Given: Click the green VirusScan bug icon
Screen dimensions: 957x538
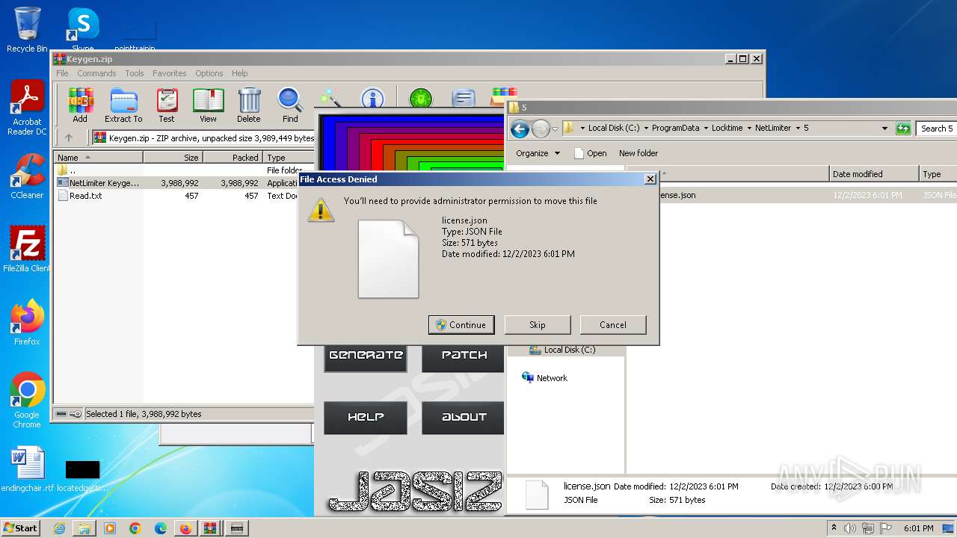Looking at the screenshot, I should point(421,98).
